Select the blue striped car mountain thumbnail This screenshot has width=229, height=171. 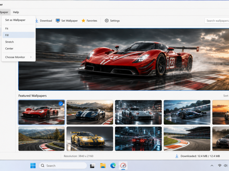[90, 112]
